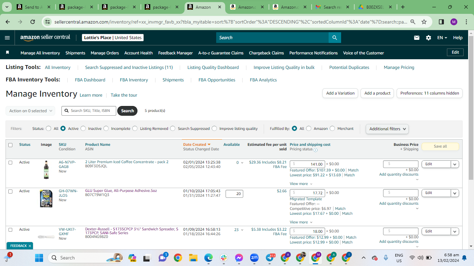Open Chrome profile avatar M
Viewport: 474px width, 266px height.
click(454, 22)
